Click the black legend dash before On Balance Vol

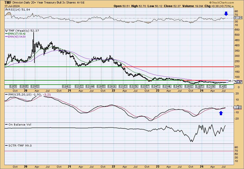[x=7, y=124]
